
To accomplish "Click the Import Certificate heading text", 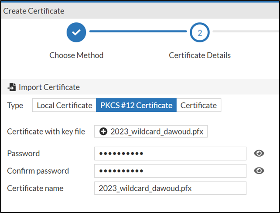I will click(49, 87).
